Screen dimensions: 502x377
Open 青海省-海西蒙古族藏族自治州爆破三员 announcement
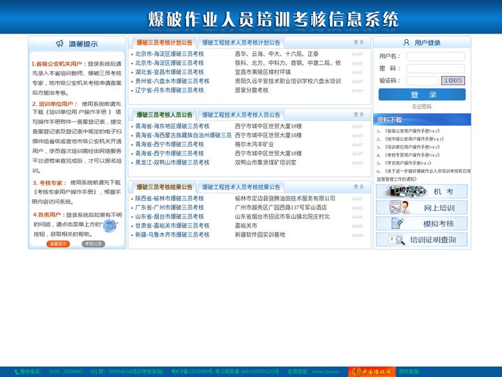tap(183, 135)
